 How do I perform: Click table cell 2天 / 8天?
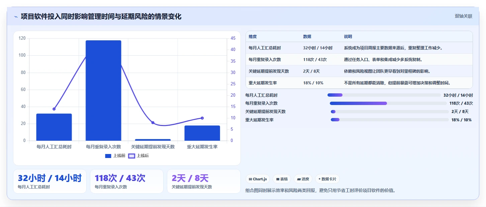tap(311, 71)
